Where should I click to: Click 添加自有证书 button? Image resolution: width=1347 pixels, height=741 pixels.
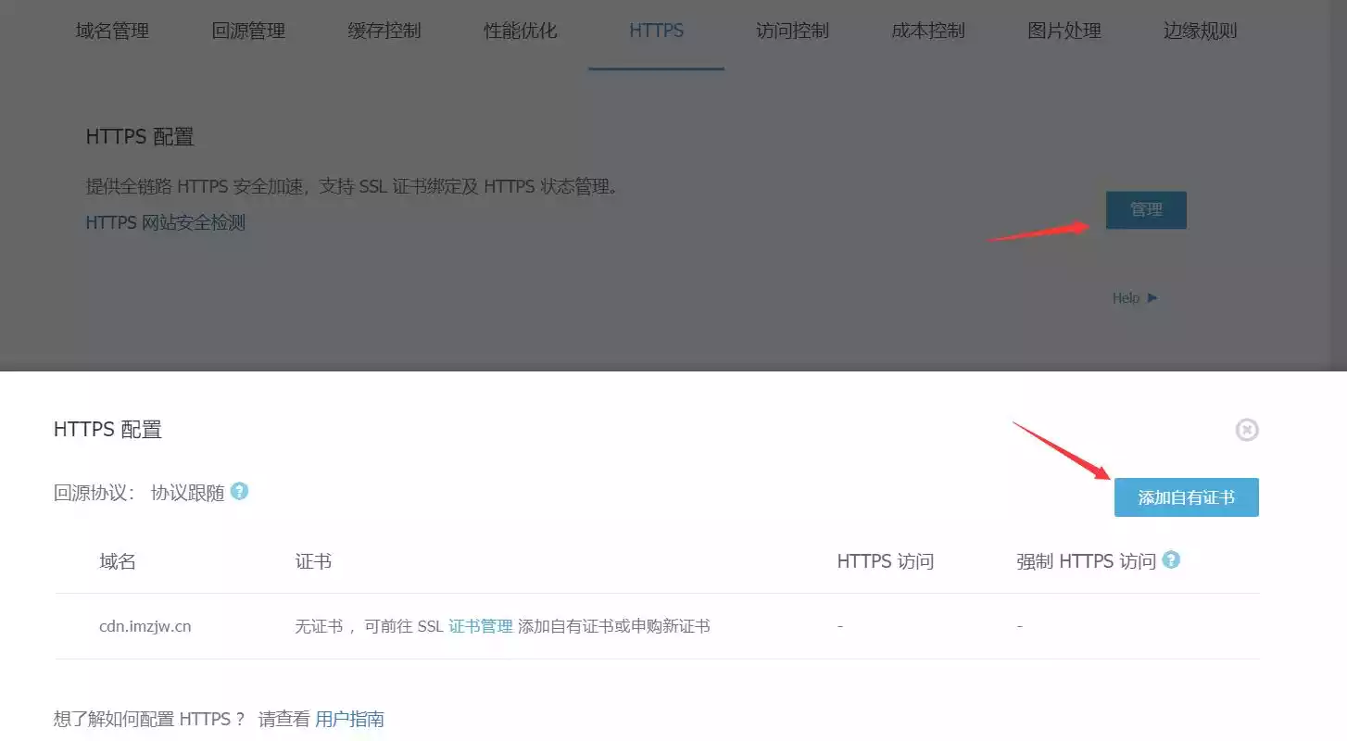(1186, 497)
